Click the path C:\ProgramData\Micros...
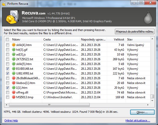The image size is (158, 125). (60, 92)
